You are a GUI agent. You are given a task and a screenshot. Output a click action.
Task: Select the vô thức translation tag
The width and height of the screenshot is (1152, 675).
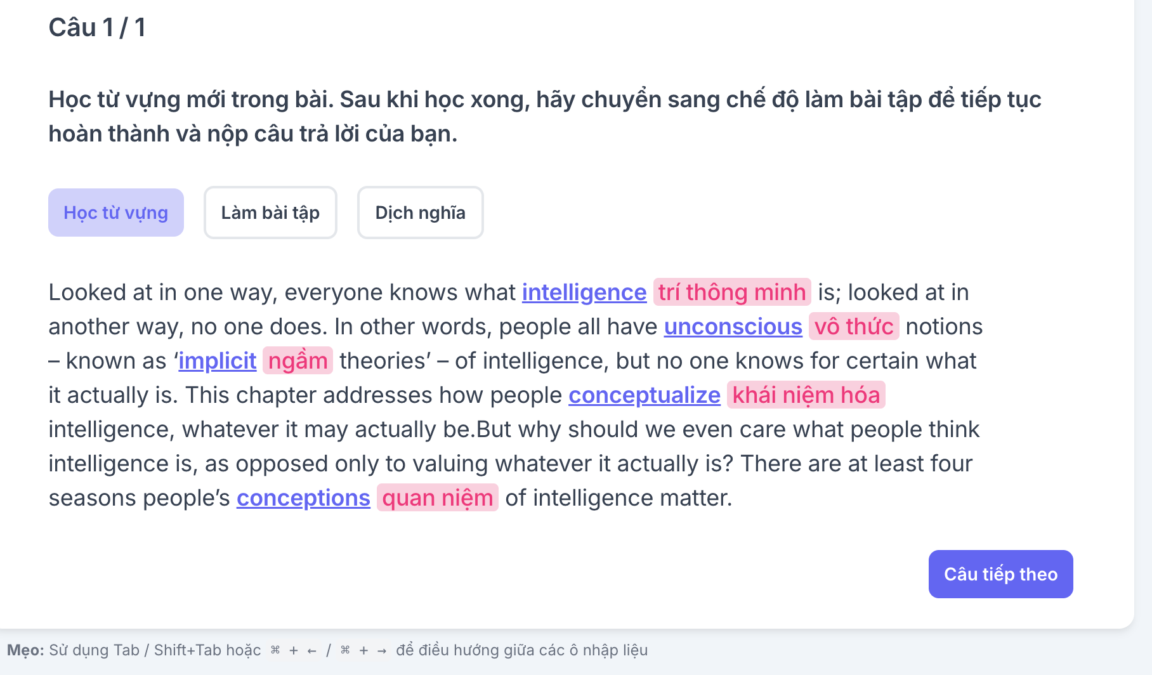854,327
